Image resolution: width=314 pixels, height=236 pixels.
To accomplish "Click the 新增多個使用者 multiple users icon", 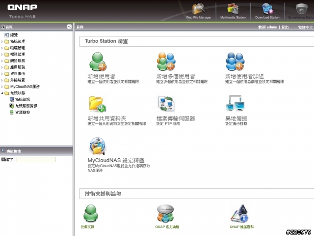I will pos(166,61).
